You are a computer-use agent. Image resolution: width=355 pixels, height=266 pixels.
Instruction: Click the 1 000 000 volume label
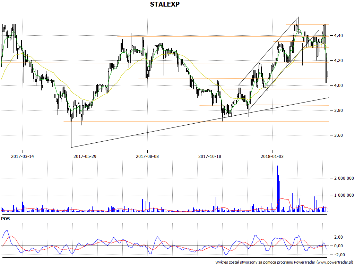[x=344, y=195]
